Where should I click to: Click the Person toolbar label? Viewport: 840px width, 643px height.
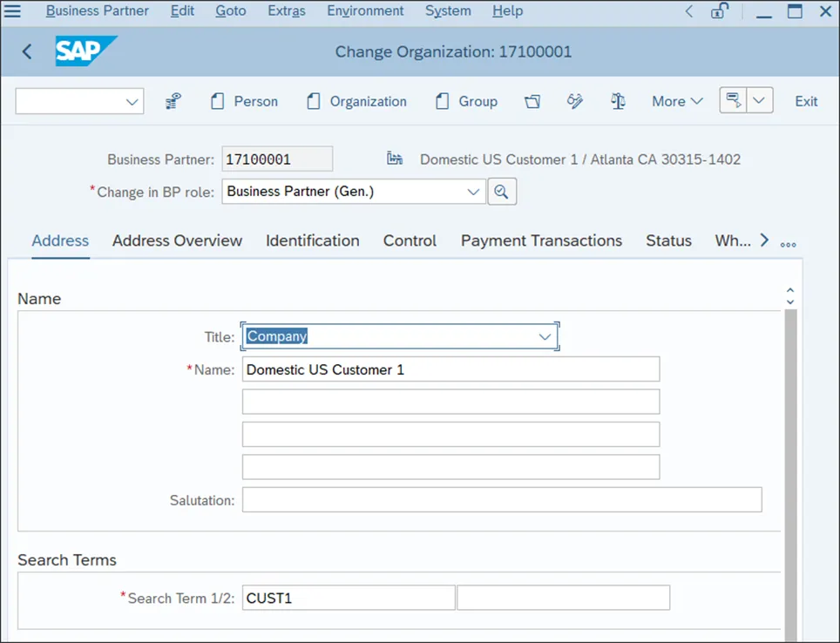tap(256, 101)
